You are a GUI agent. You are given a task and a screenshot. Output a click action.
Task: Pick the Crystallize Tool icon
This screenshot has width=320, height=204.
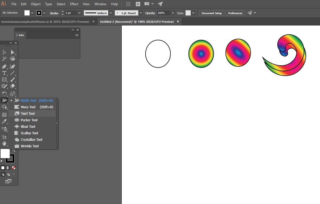17,139
